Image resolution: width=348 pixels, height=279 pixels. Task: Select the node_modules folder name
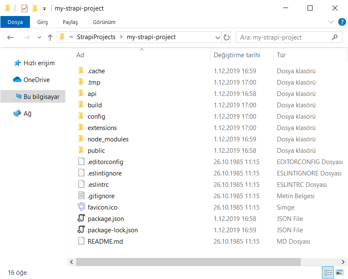pyautogui.click(x=108, y=139)
